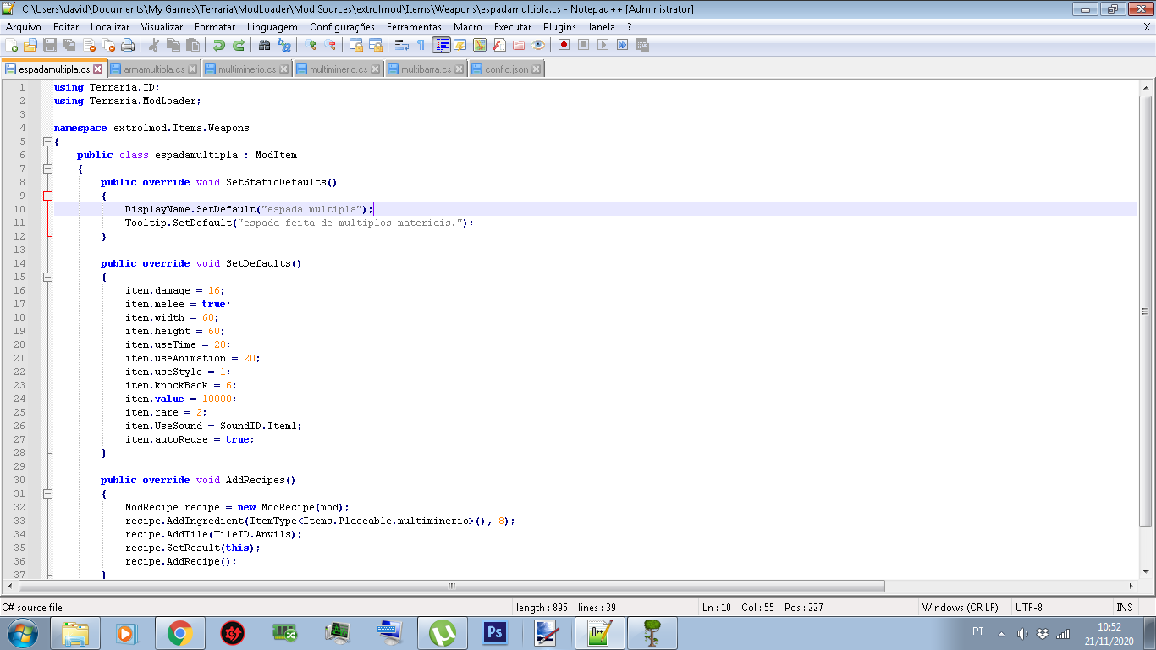The width and height of the screenshot is (1156, 650).
Task: Collapse the SetStaticDefaults code block
Action: click(x=47, y=196)
